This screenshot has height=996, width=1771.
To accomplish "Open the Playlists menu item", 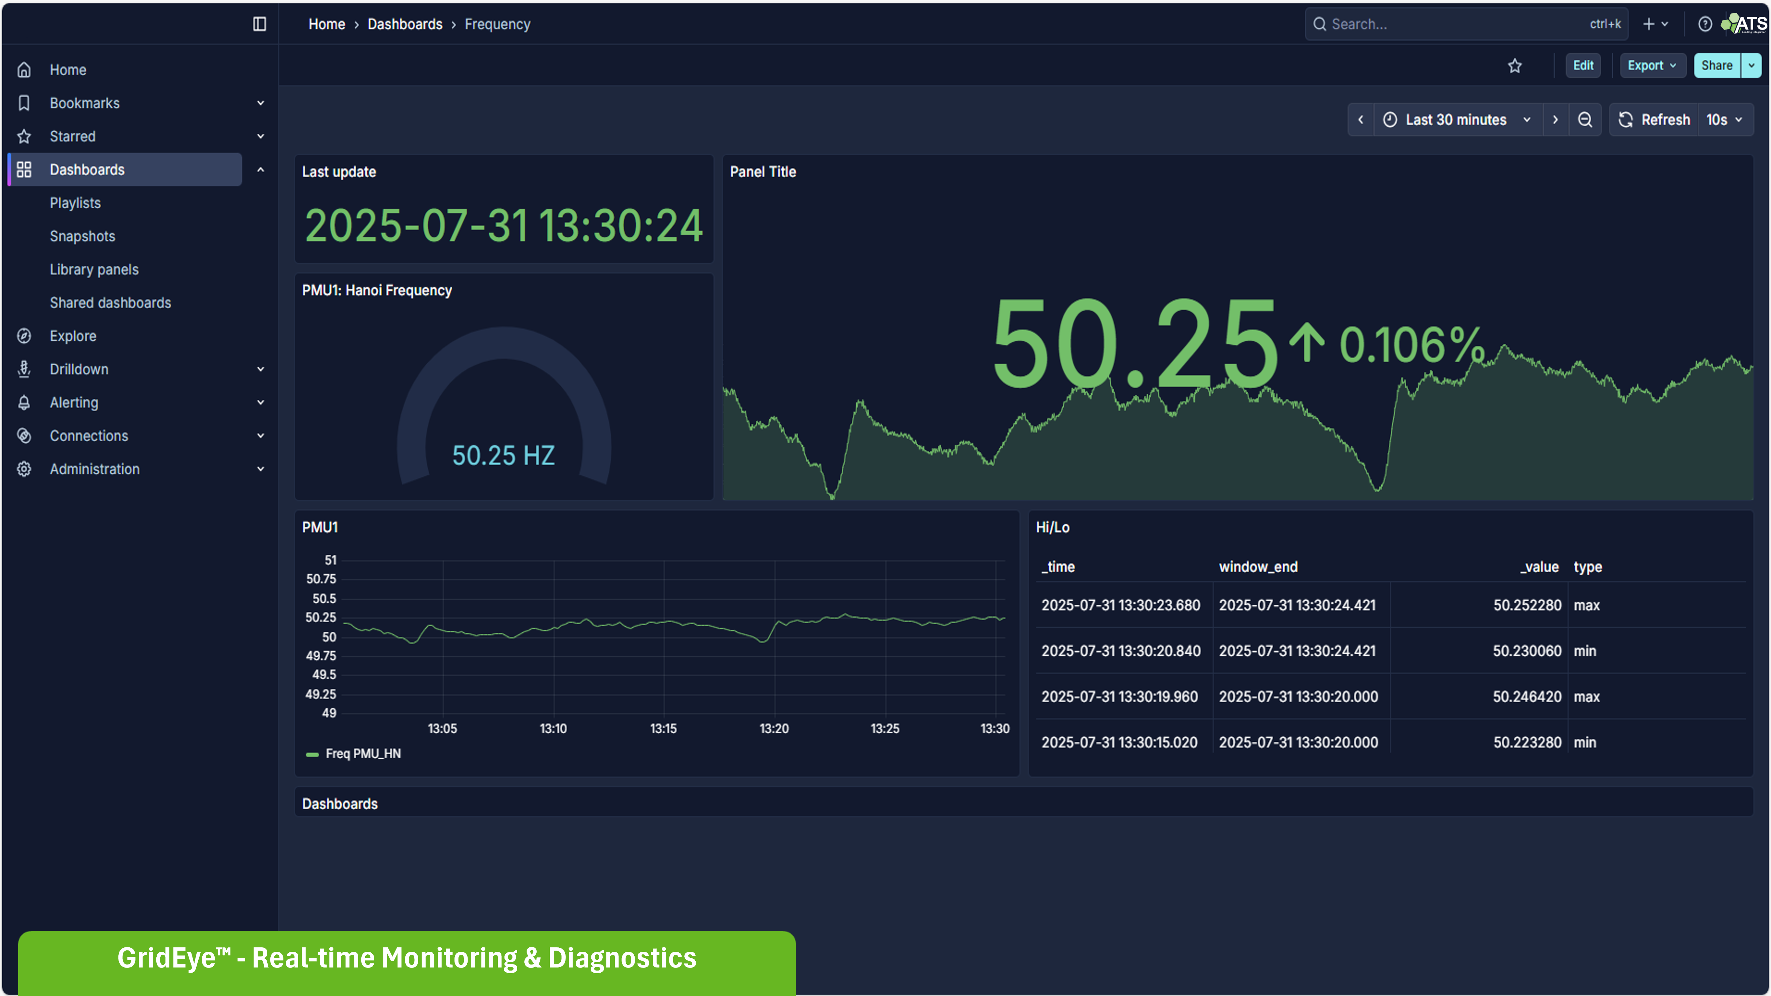I will point(75,203).
